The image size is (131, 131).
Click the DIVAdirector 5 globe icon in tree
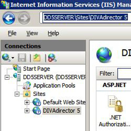tap(37, 110)
